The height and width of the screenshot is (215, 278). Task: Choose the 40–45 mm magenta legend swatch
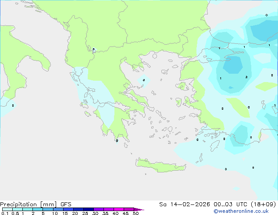point(119,209)
